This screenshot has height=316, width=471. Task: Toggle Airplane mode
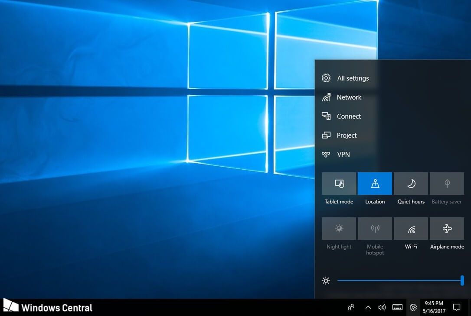447,229
